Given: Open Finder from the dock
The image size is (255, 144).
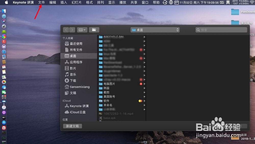Looking at the screenshot, I should click(4, 11).
